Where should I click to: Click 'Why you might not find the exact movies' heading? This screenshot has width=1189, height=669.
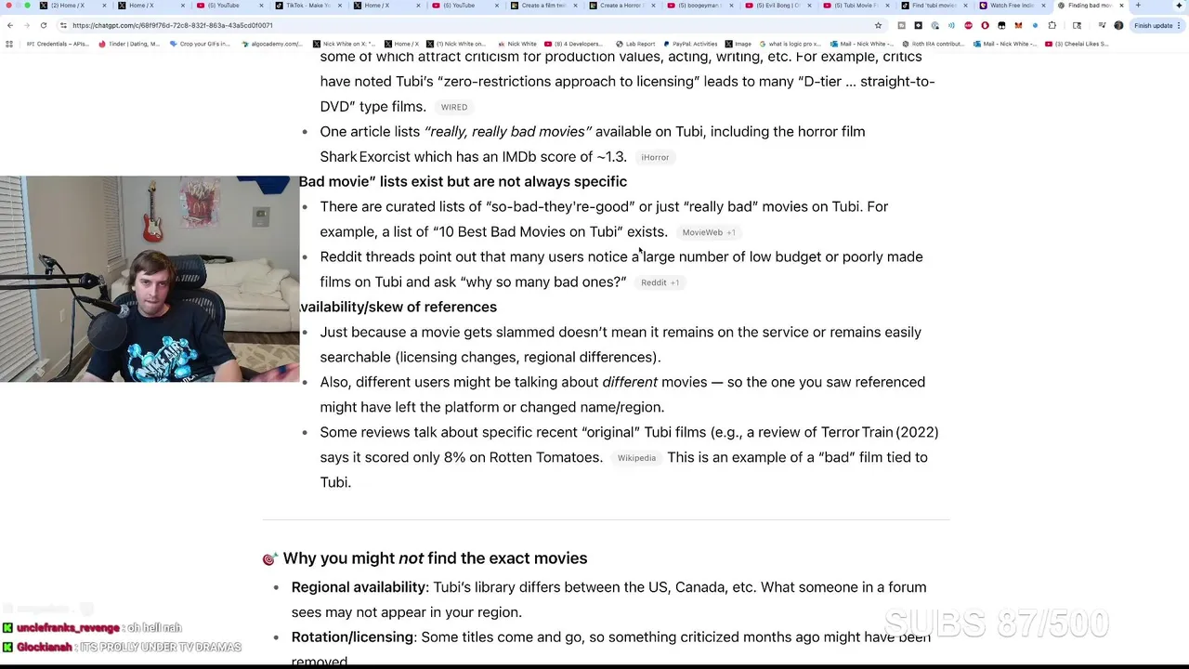tap(435, 558)
